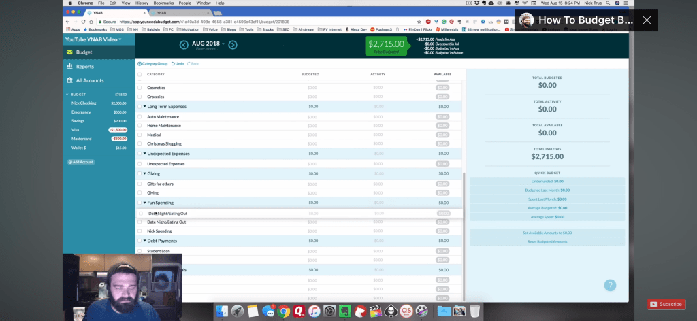This screenshot has height=321, width=697.
Task: Open AUG 2018 month picker dropdown
Action: pyautogui.click(x=208, y=44)
